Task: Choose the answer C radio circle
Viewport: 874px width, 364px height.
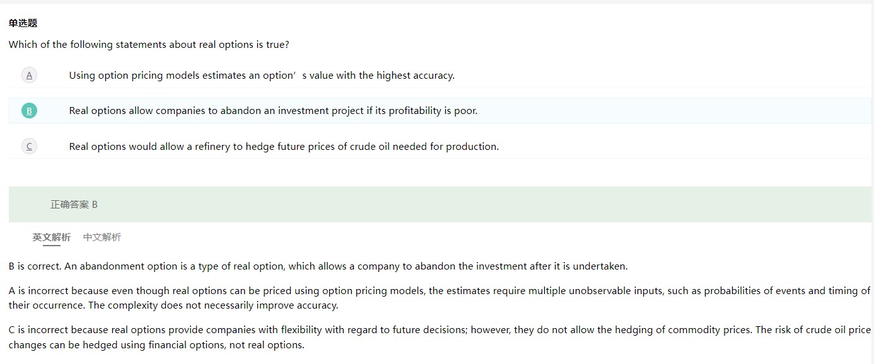Action: tap(29, 147)
